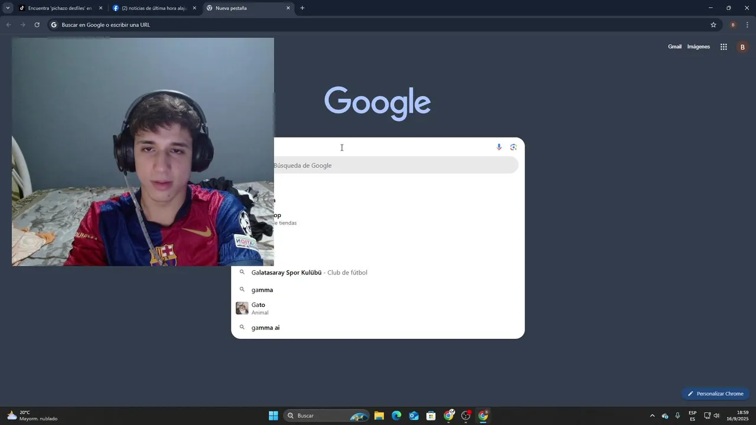Close the Facebook noticias tab

point(194,8)
